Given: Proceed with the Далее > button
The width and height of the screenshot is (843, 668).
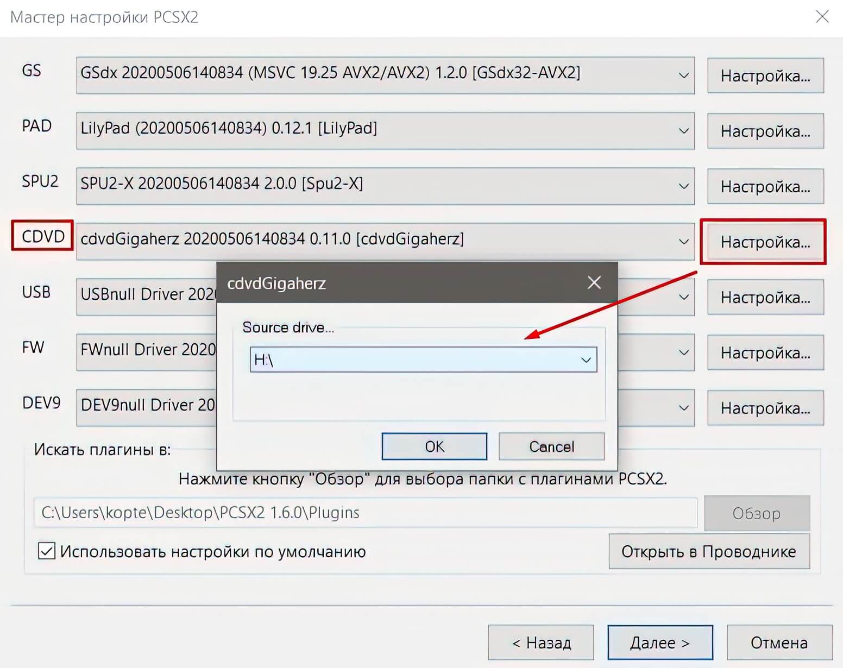Looking at the screenshot, I should coord(659,642).
